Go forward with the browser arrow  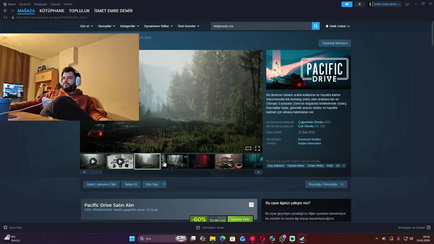tap(12, 11)
